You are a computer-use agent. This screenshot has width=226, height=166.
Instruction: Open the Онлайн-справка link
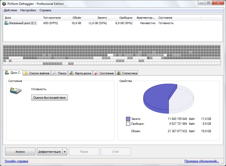click(x=16, y=161)
